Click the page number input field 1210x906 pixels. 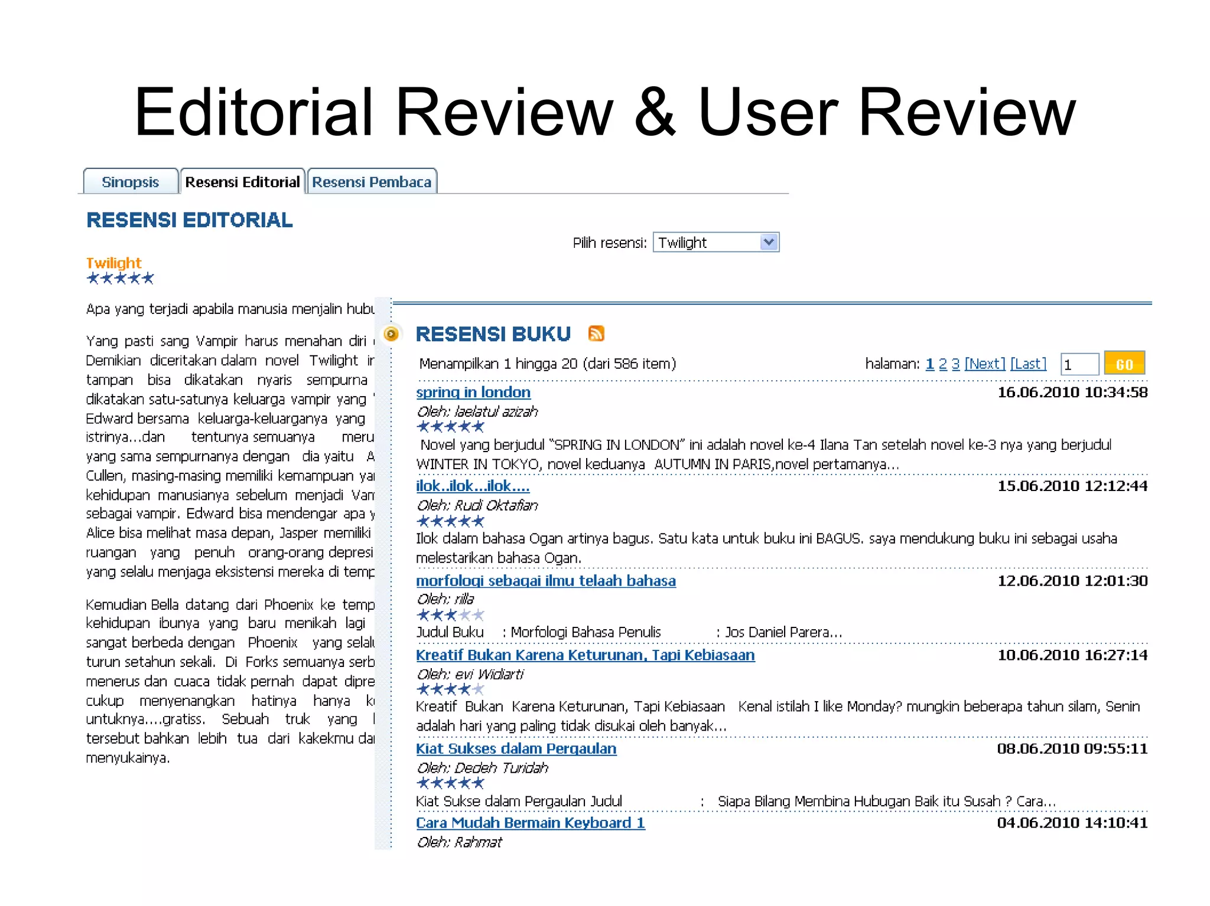[1079, 364]
